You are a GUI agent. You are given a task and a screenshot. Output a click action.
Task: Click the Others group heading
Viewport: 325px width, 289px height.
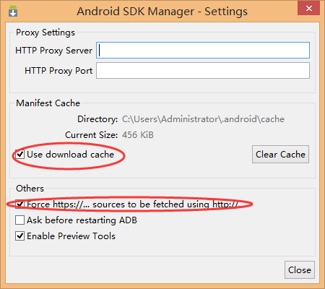point(30,189)
